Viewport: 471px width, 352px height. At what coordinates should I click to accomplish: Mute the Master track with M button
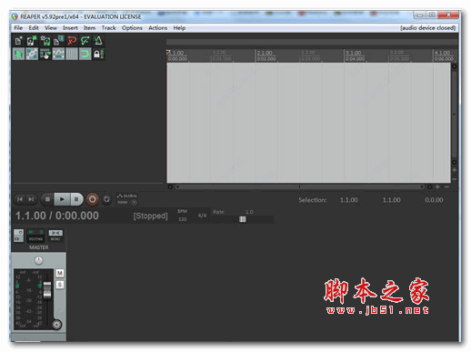pyautogui.click(x=60, y=273)
